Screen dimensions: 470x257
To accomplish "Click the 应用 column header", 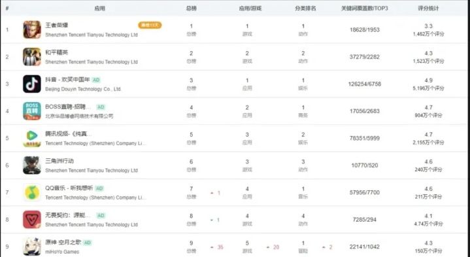I will [100, 9].
